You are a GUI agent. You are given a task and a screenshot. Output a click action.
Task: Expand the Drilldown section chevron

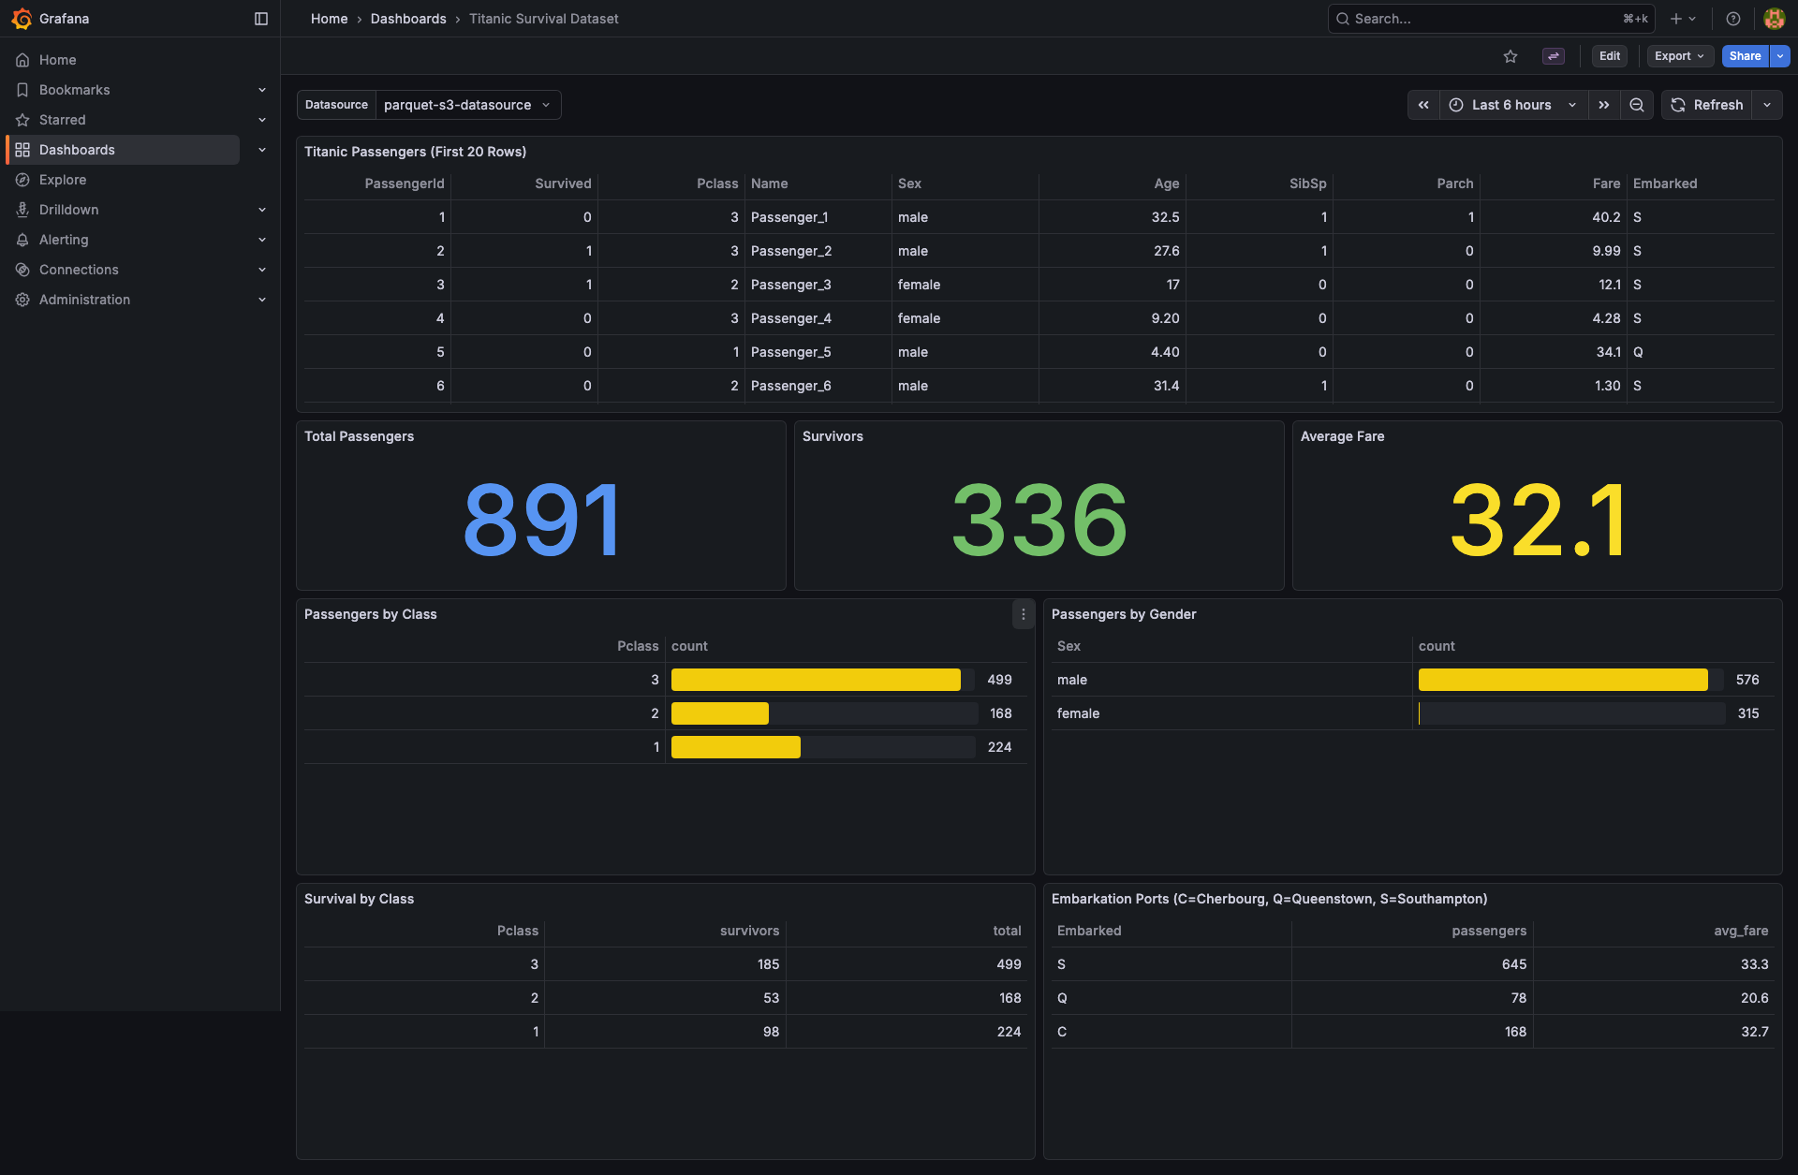262,210
